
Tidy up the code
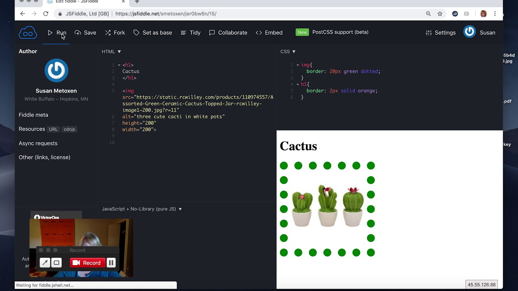pyautogui.click(x=190, y=33)
